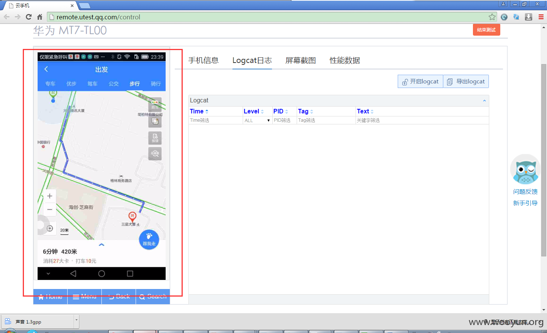Tap Android recent apps square on nav bar

130,273
